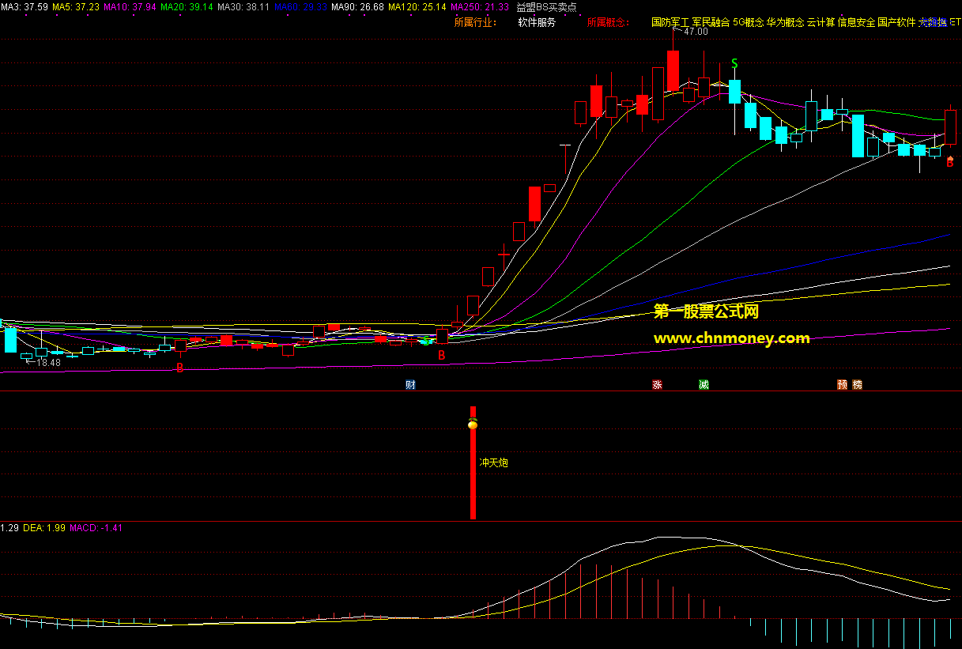This screenshot has height=649, width=962.
Task: Open the 国产软件 concept link
Action: click(x=897, y=22)
